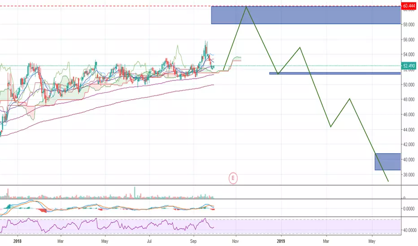418x246 pixels.
Task: Click the 2018 date axis label
Action: pyautogui.click(x=17, y=241)
